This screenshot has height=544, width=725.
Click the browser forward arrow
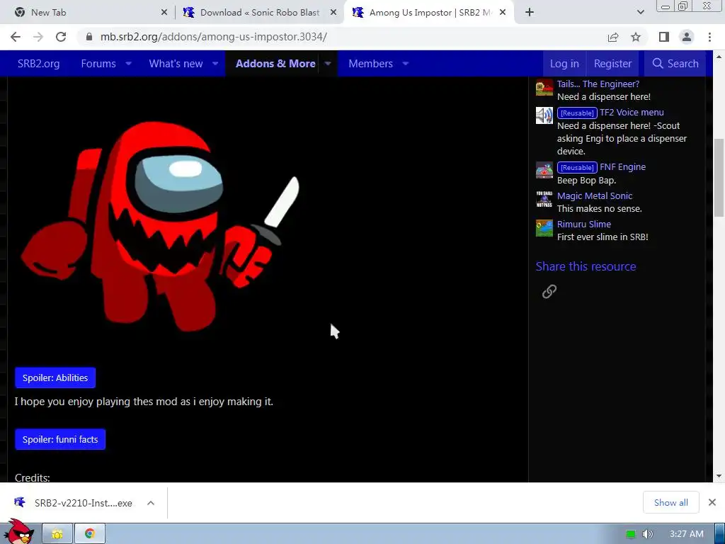pyautogui.click(x=38, y=37)
